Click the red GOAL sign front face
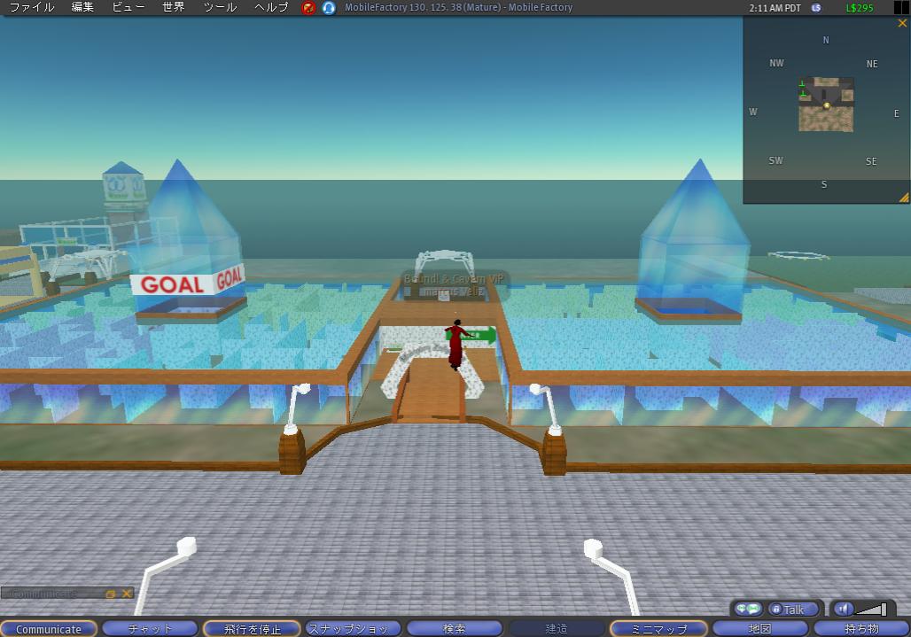 [x=172, y=284]
